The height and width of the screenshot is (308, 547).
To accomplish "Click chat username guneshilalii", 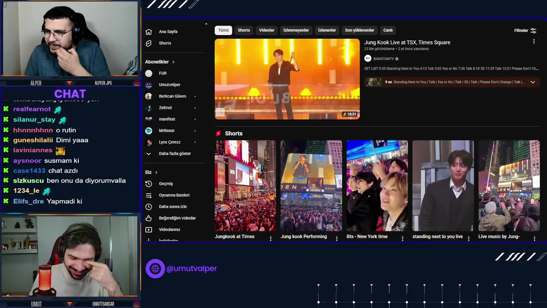I will 33,140.
